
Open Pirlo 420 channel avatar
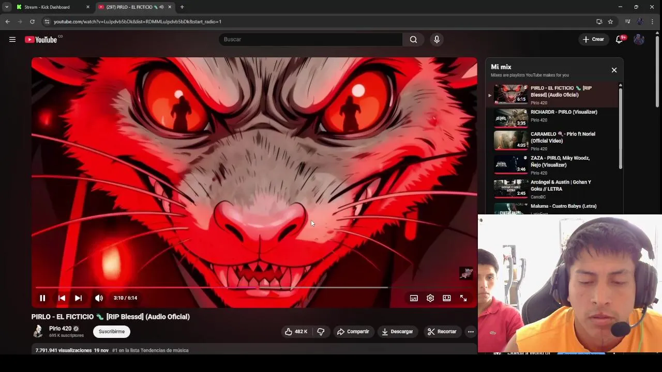click(x=38, y=331)
